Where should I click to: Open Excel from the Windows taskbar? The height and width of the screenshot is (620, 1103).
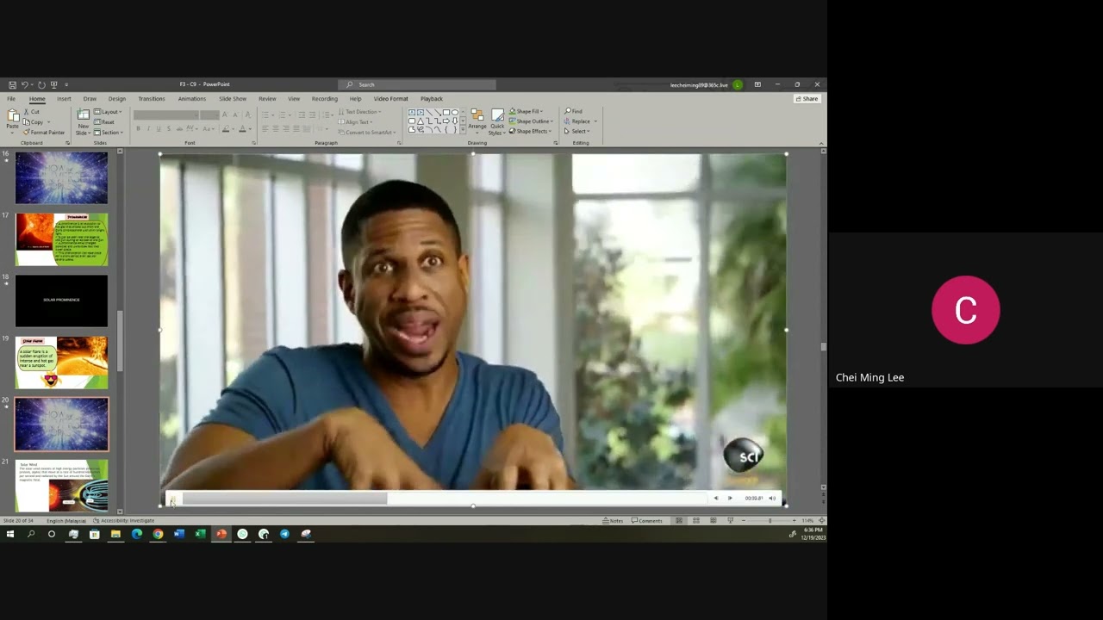[200, 534]
